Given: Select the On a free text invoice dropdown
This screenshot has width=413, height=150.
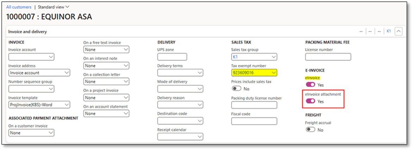Looking at the screenshot, I should point(106,50).
